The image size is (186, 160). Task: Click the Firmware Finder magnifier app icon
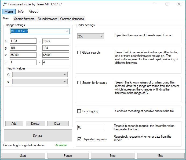tap(5, 4)
